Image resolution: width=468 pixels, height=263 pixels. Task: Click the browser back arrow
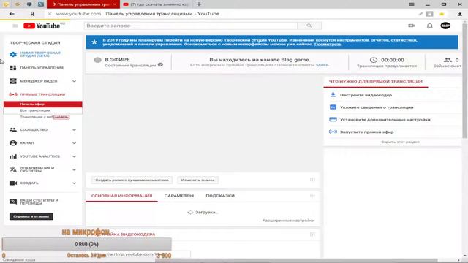(x=12, y=14)
